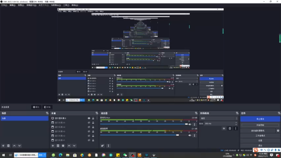
Task: Open the 帮助 menu
Action: pos(75,5)
